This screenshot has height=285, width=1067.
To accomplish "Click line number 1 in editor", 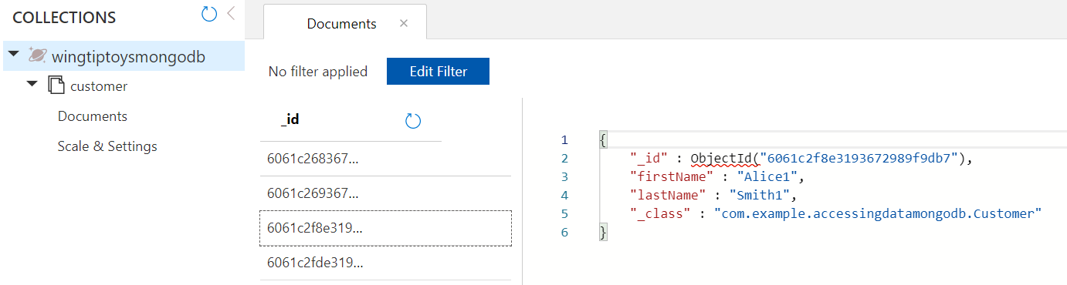I will (564, 140).
